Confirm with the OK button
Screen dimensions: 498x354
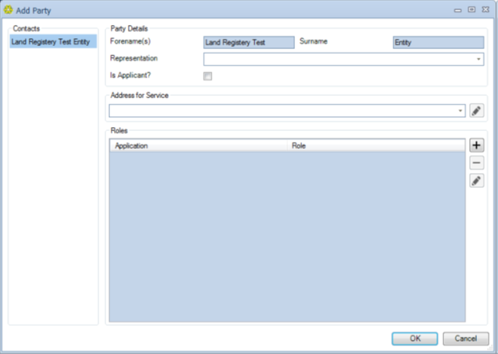(414, 338)
